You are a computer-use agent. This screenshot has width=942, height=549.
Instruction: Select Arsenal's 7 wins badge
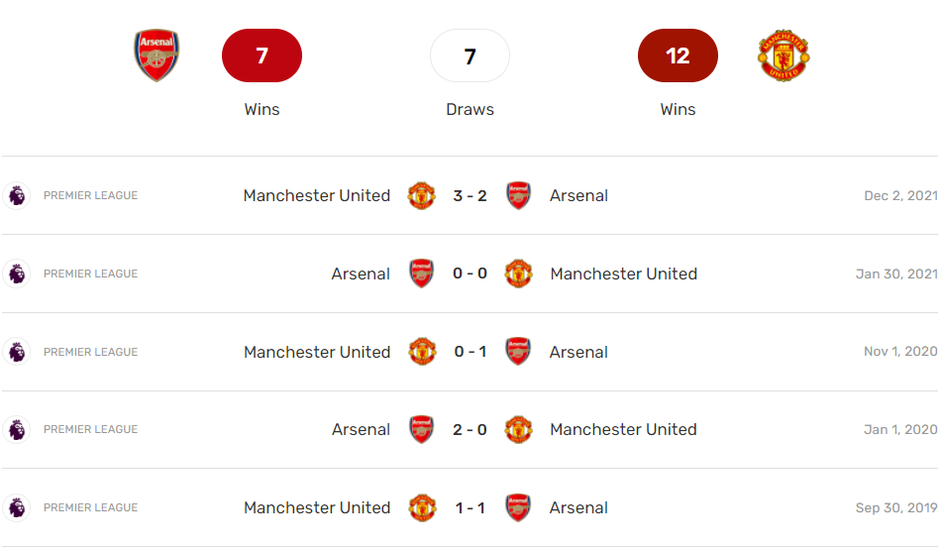(262, 55)
